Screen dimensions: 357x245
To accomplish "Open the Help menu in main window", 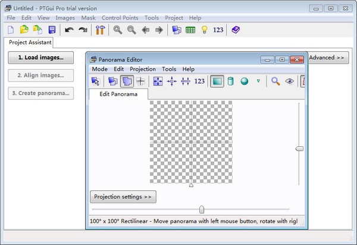I will coord(195,18).
